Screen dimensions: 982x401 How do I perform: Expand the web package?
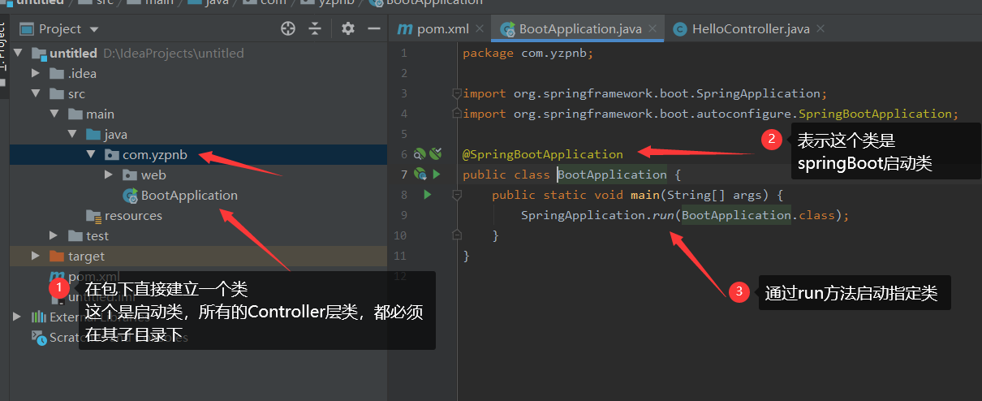(x=110, y=175)
